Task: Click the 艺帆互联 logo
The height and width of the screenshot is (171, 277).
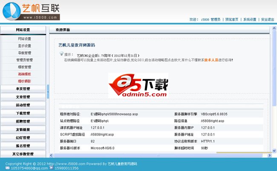Action: point(31,11)
